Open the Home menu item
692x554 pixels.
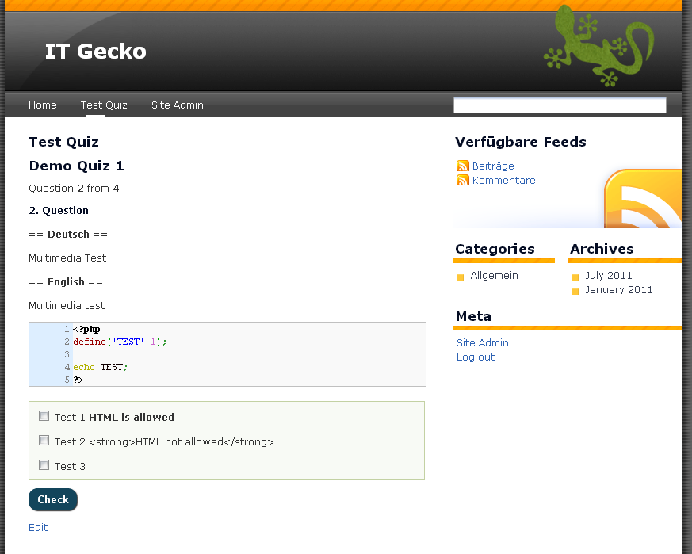(43, 105)
